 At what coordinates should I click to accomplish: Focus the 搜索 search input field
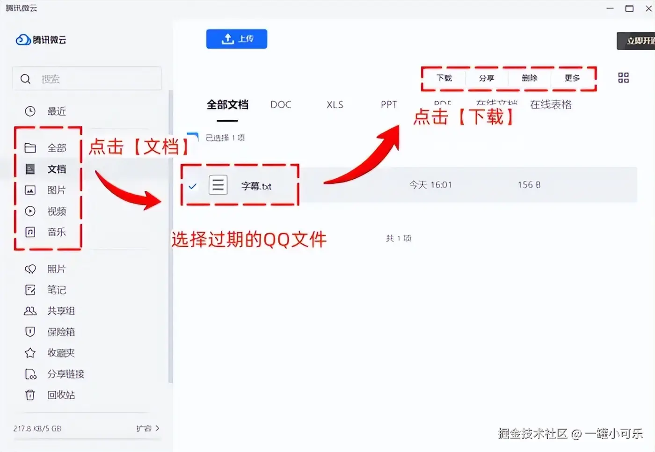[x=87, y=79]
